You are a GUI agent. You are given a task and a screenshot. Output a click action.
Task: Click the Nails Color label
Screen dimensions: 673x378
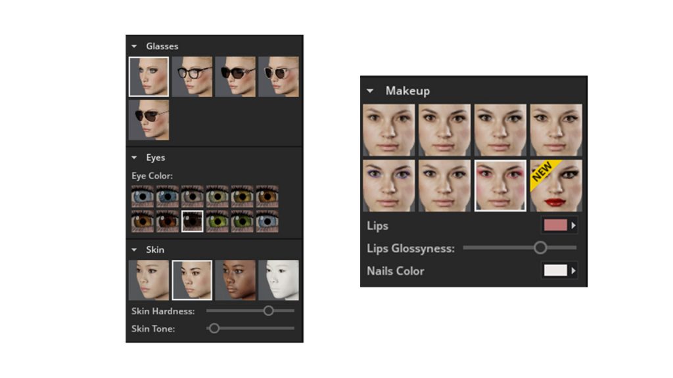tap(395, 271)
